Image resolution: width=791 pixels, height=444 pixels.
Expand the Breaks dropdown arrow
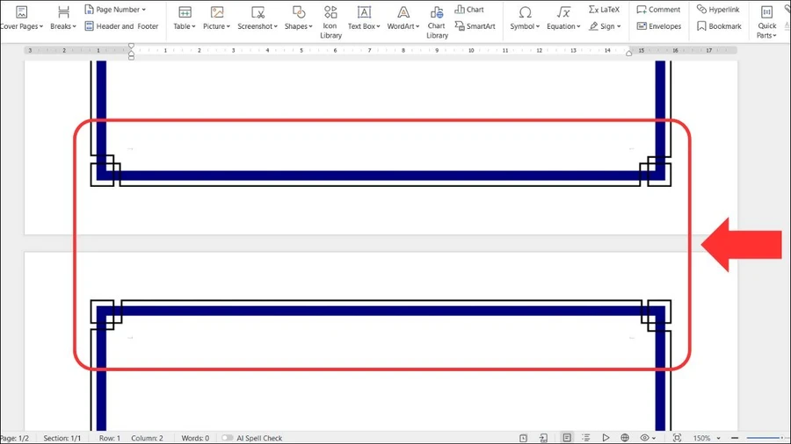[x=74, y=26]
